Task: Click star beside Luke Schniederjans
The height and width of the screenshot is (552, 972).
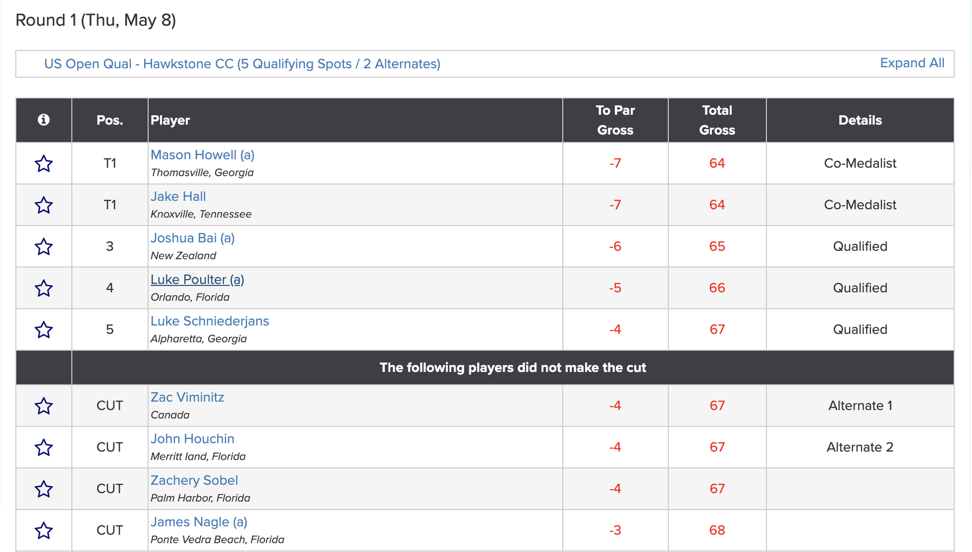Action: point(44,330)
